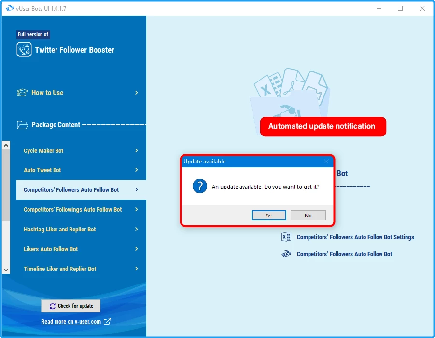
Task: Select Competitors' Followers Auto Follow Bot item
Action: pyautogui.click(x=81, y=190)
